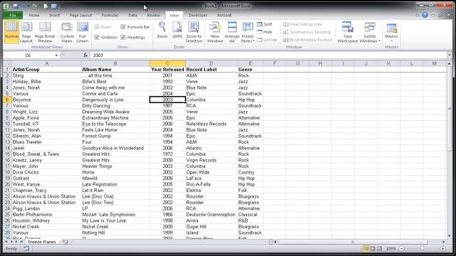Switch to the Review tab

coord(153,15)
